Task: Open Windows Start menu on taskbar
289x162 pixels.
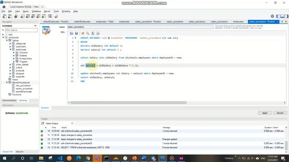Action: pyautogui.click(x=4, y=158)
